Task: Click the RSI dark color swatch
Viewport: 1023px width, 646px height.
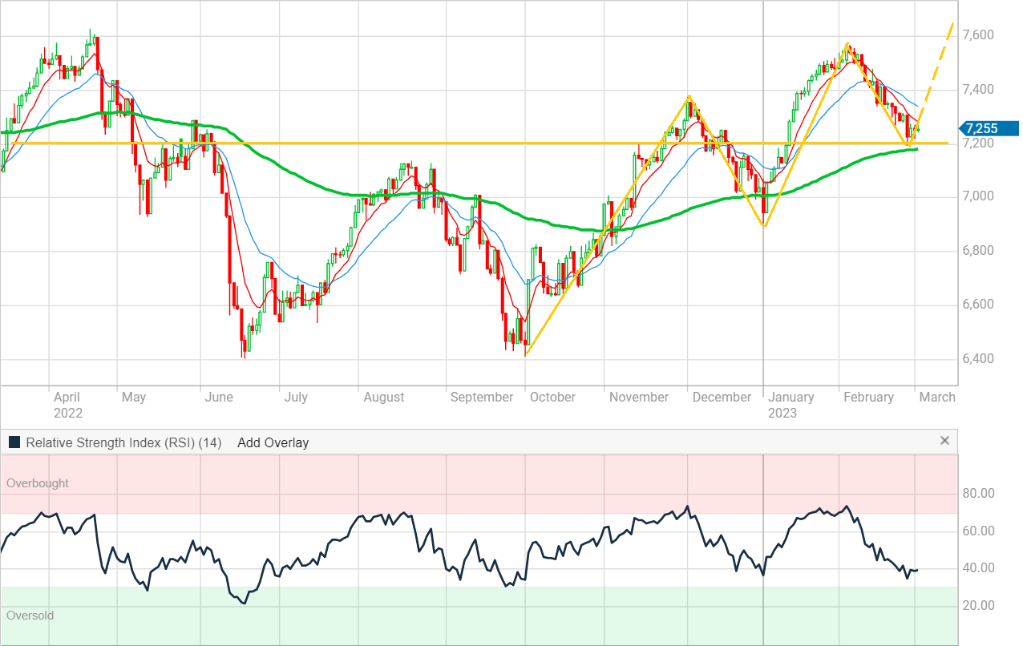Action: (14, 442)
